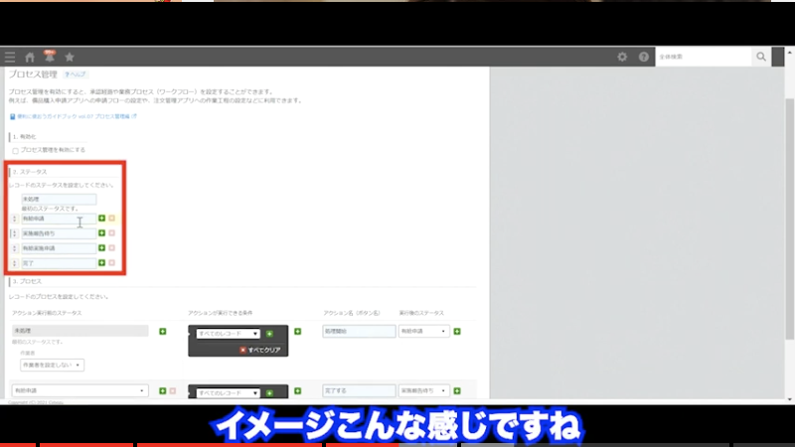Image resolution: width=795 pixels, height=447 pixels.
Task: Delete the 完了 status row
Action: coord(112,263)
